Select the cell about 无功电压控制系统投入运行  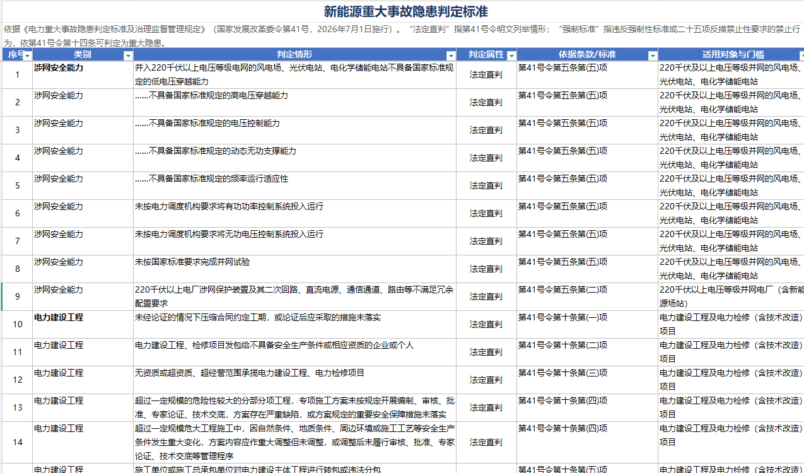click(x=294, y=242)
